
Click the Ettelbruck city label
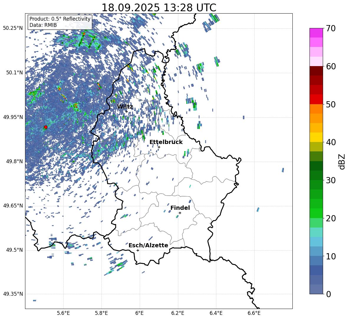(166, 142)
